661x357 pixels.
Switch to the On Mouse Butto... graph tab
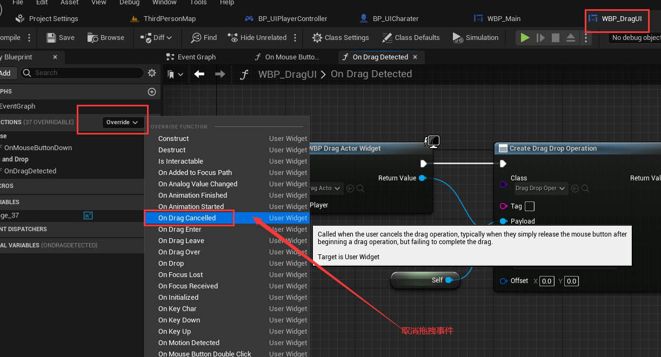[x=287, y=57]
